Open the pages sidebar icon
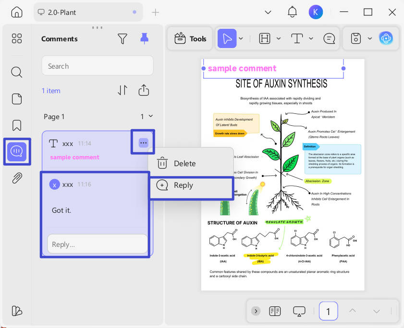 click(17, 99)
